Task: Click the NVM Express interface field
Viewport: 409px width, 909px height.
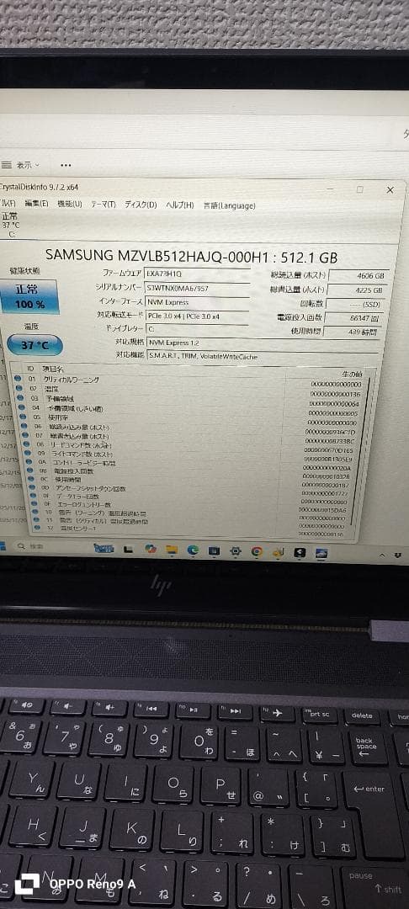Action: click(x=197, y=302)
